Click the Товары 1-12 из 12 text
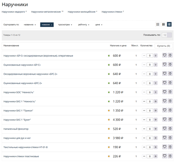The image size is (174, 162). click(12, 35)
